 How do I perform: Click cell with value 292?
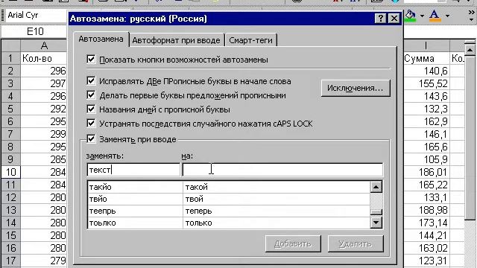tap(44, 109)
